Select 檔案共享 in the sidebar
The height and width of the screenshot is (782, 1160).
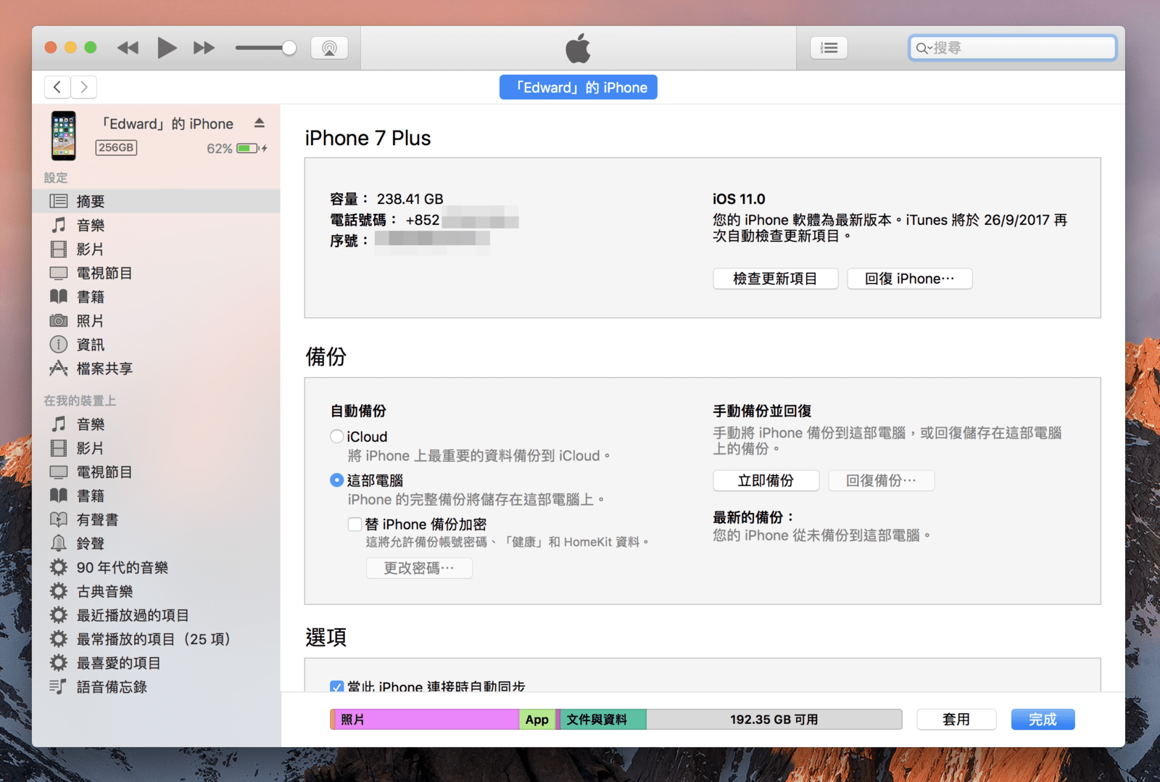pos(104,369)
